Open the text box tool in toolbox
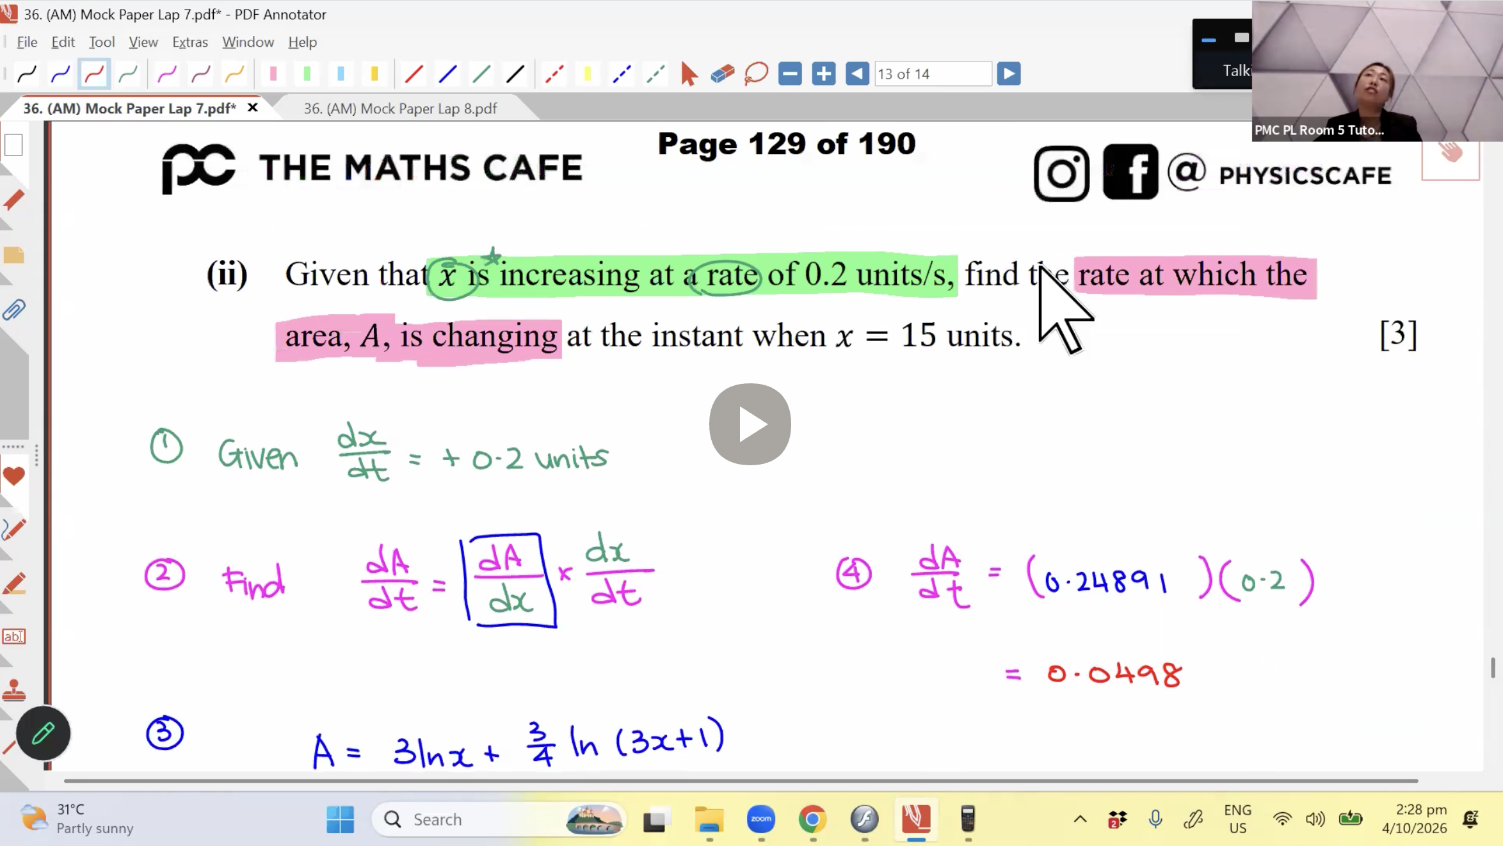 (x=13, y=637)
